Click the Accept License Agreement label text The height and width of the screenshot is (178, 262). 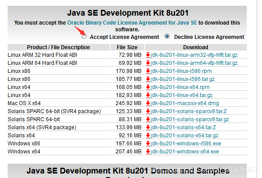pos(125,37)
